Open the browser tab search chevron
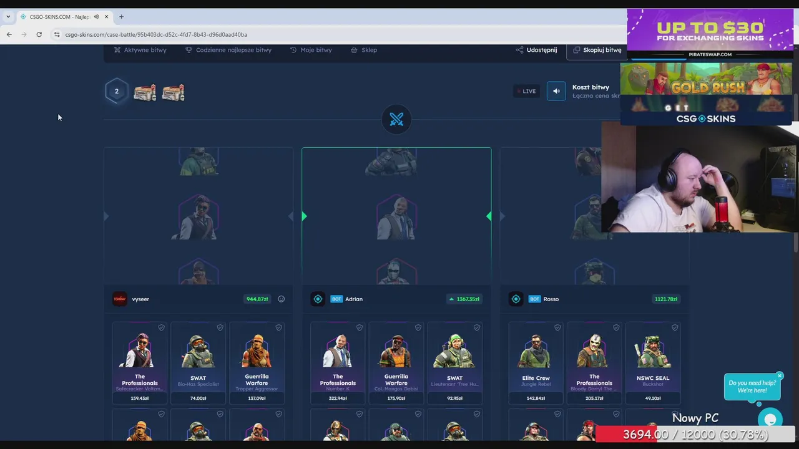The image size is (799, 449). coord(7,17)
